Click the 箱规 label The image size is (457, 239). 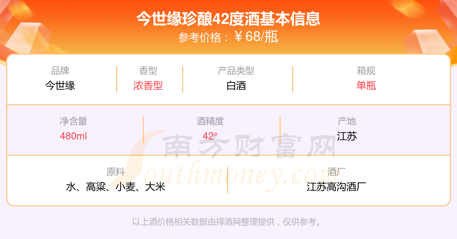click(x=366, y=71)
